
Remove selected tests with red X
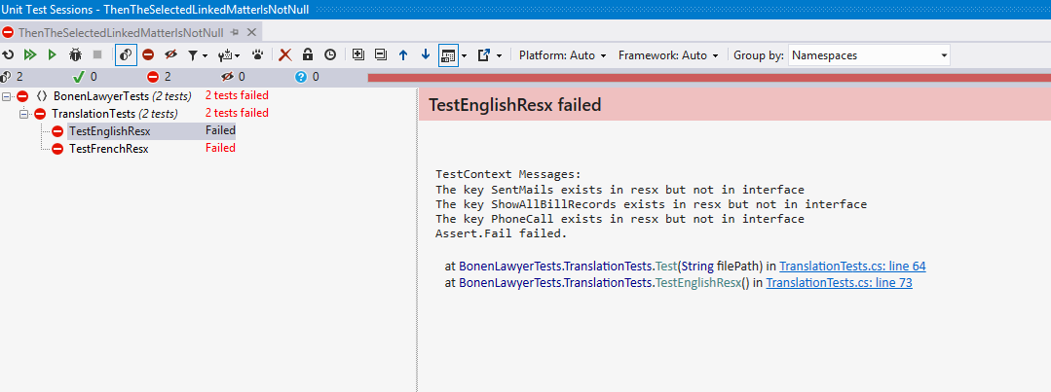285,55
